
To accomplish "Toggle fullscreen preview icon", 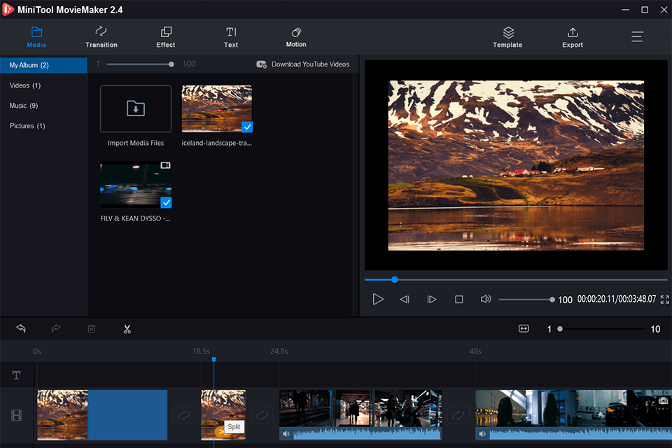I will pos(664,300).
